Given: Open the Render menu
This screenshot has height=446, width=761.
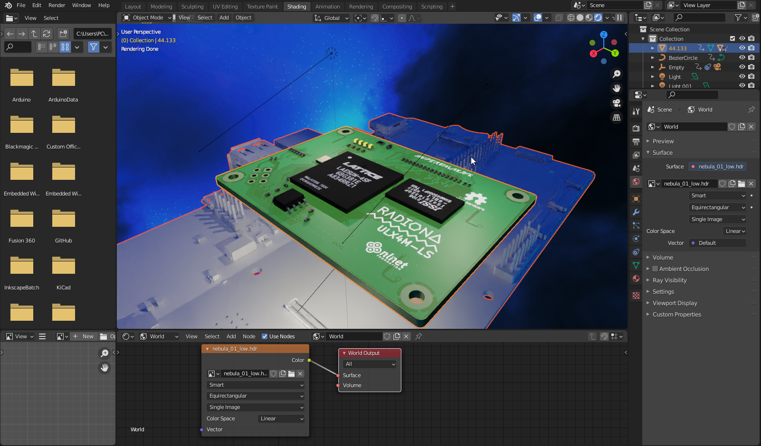Looking at the screenshot, I should coord(57,5).
